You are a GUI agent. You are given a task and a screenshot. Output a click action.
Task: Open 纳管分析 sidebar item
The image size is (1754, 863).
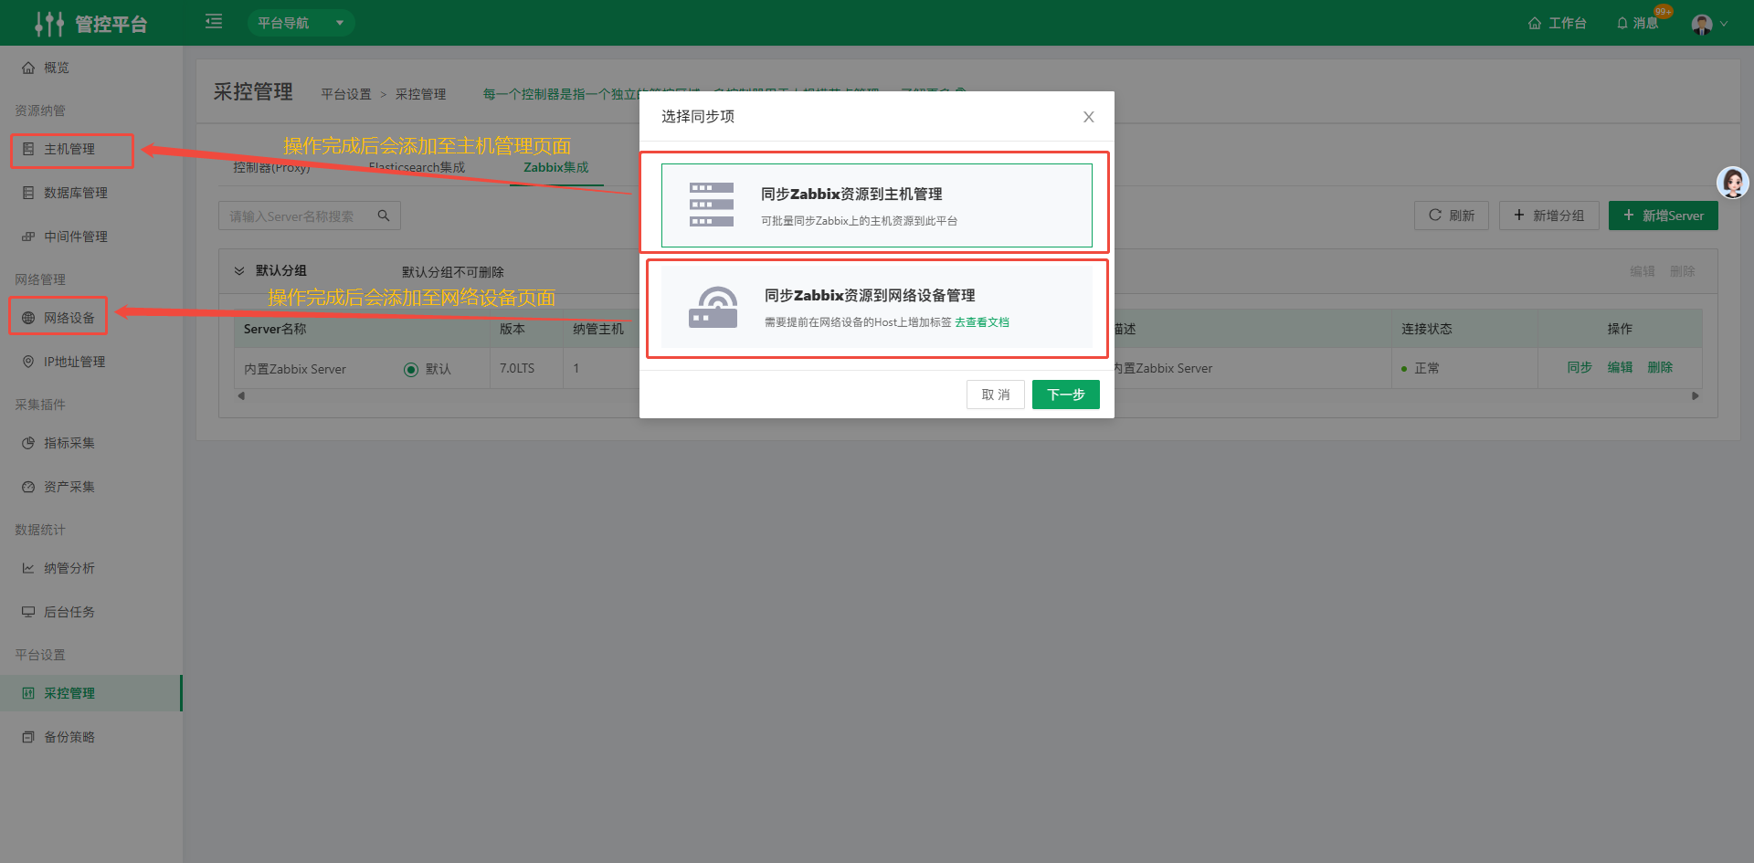pos(91,568)
